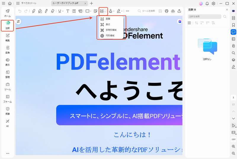Zoom out using the minus magnifier
237x159 pixels.
click(x=233, y=153)
